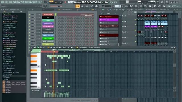Decrease the pattern number with minus stepper

point(113,6)
